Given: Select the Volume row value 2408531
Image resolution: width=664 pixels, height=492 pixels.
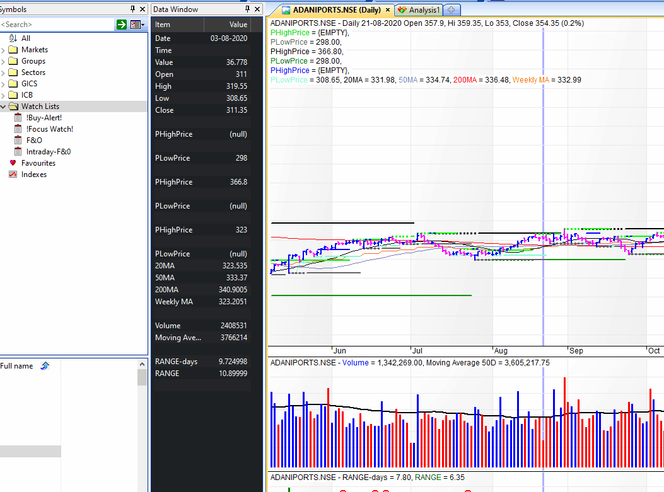Looking at the screenshot, I should point(234,326).
